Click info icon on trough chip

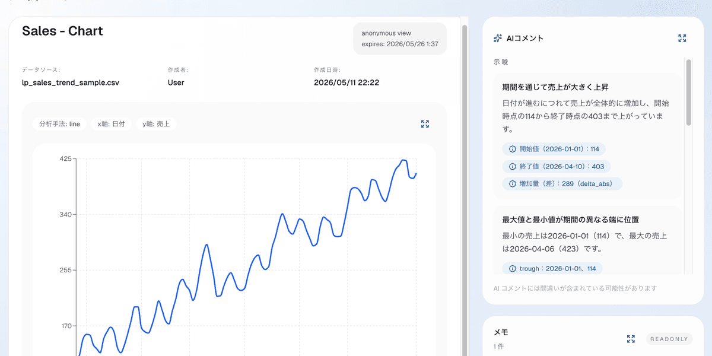pos(513,269)
